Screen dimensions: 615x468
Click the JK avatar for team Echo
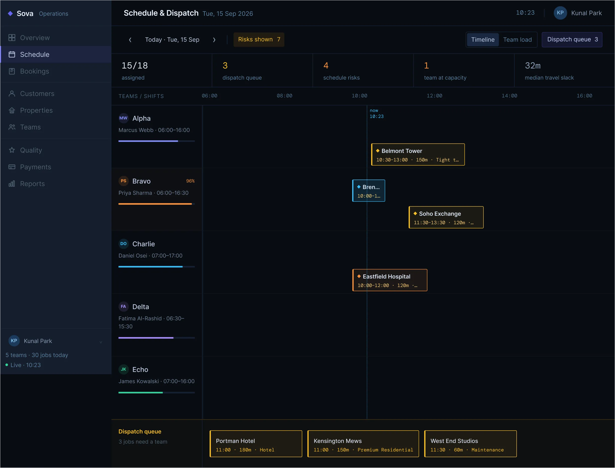pyautogui.click(x=124, y=369)
